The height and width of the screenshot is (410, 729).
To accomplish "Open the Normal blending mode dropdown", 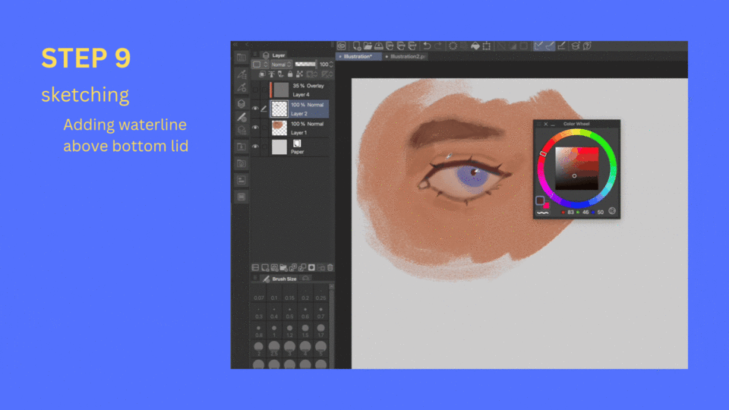I will point(282,64).
